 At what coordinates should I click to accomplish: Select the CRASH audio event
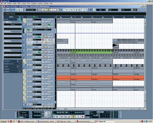(x=116, y=46)
